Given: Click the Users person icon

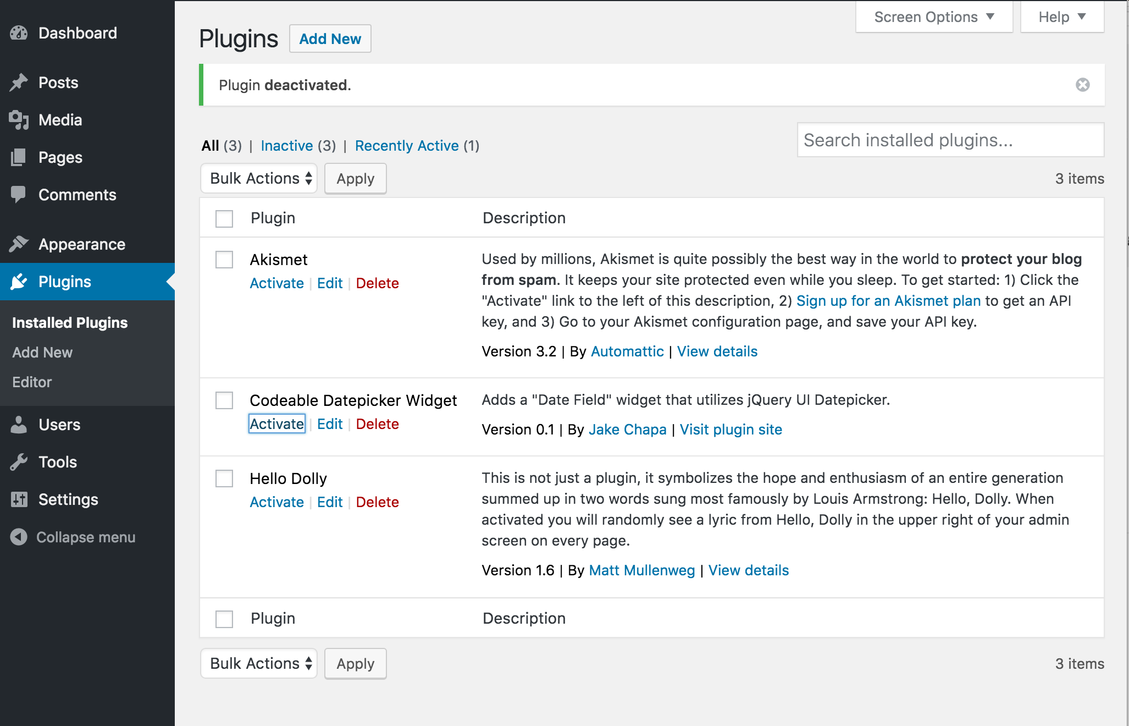Looking at the screenshot, I should click(x=19, y=425).
